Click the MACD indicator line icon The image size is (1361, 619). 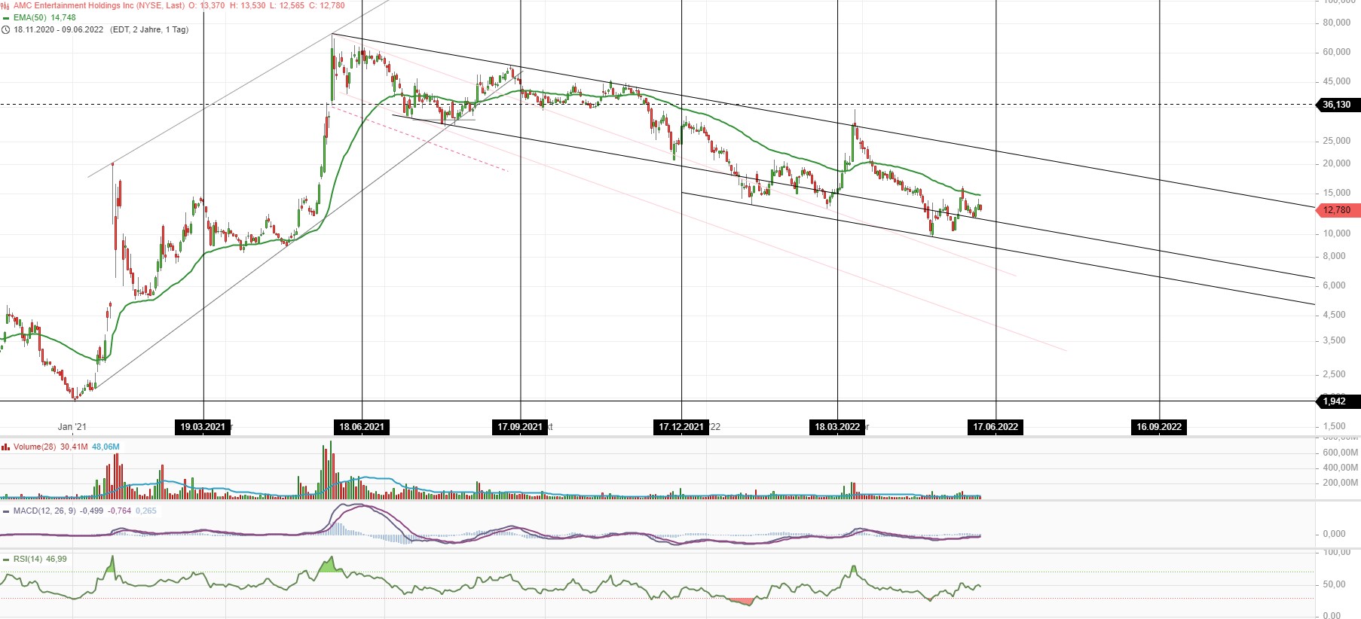pos(6,511)
